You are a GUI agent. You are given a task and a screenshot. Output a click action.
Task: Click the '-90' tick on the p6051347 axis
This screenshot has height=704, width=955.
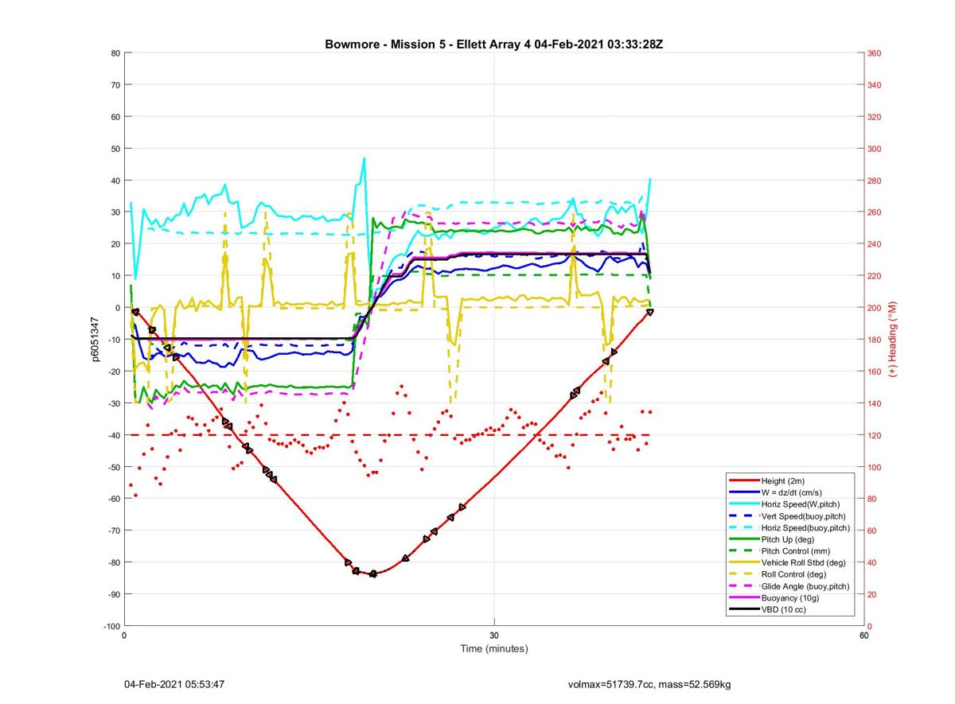click(x=113, y=594)
